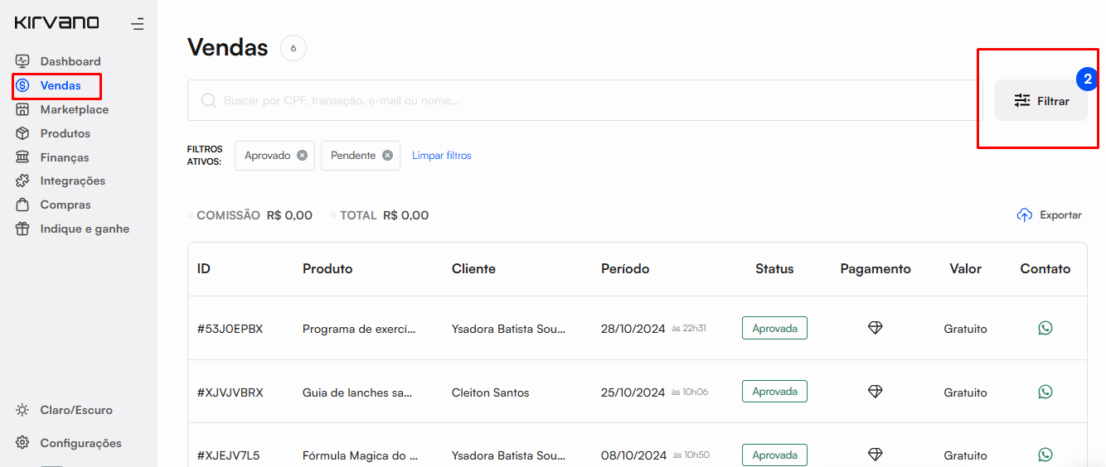
Task: Open the Filtrar filter panel
Action: 1041,101
